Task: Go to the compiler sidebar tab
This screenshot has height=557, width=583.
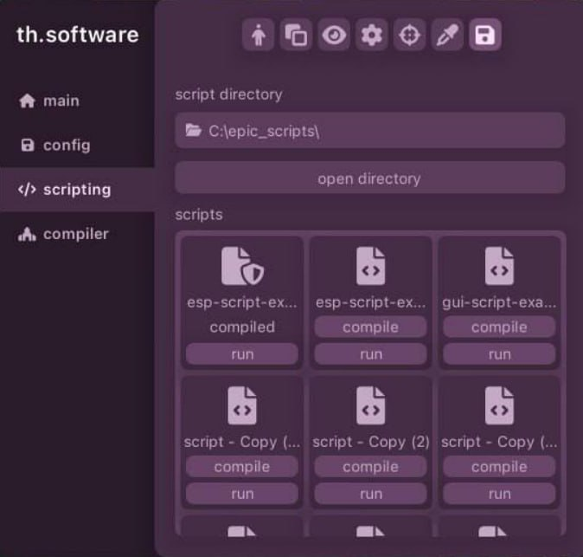Action: 75,234
